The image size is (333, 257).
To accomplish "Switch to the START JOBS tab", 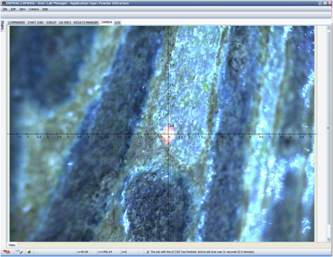I will [x=36, y=22].
